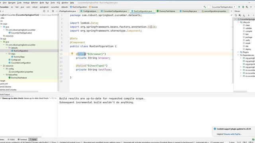Collapse the config folder under resources
The width and height of the screenshot is (255, 143).
[4, 69]
